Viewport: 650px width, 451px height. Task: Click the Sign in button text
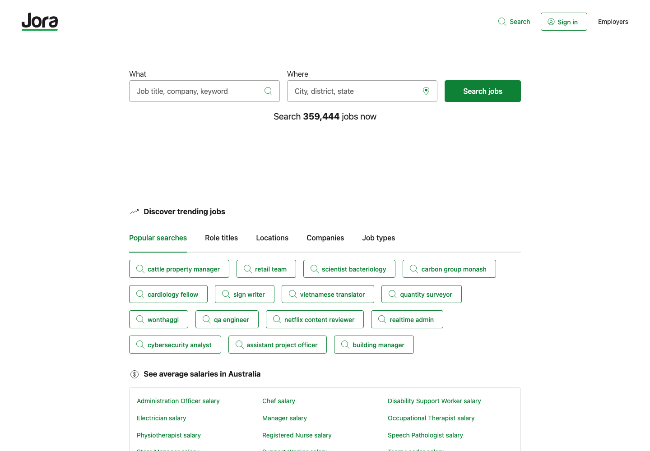click(x=567, y=22)
